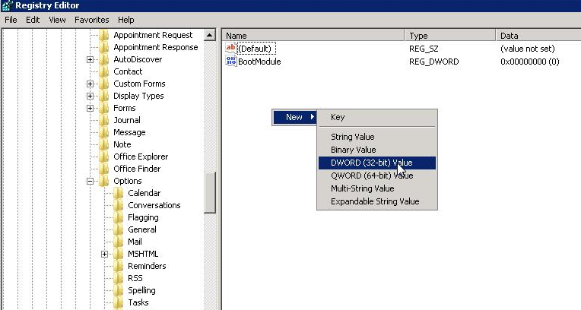Viewport: 581px width, 310px height.
Task: Expand the AutoDiscover tree node
Action: pyautogui.click(x=90, y=59)
